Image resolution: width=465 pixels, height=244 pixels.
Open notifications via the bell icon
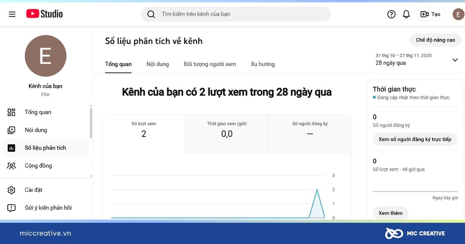pyautogui.click(x=406, y=14)
